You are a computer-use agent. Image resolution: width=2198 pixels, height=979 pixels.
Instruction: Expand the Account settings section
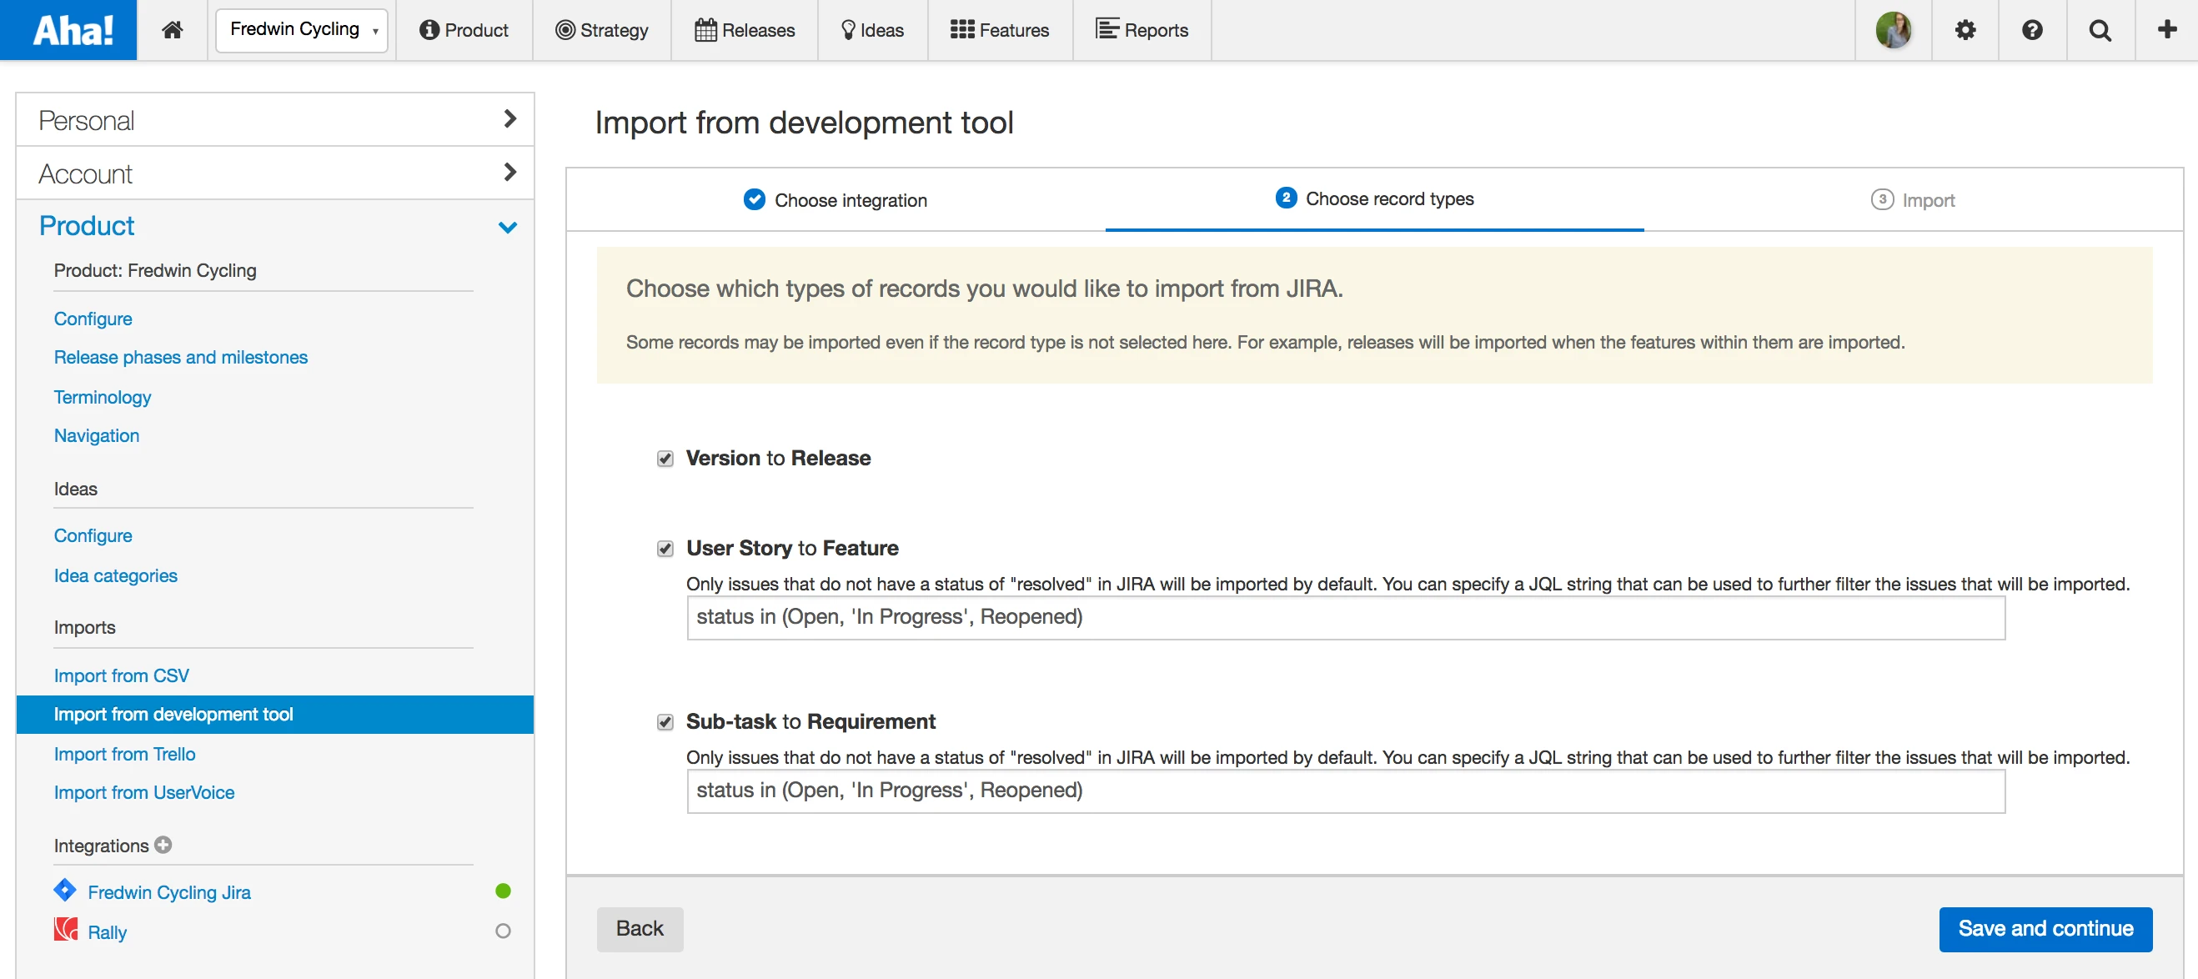(x=275, y=173)
